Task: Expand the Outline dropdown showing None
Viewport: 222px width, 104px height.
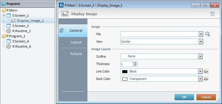Action: tap(161, 56)
